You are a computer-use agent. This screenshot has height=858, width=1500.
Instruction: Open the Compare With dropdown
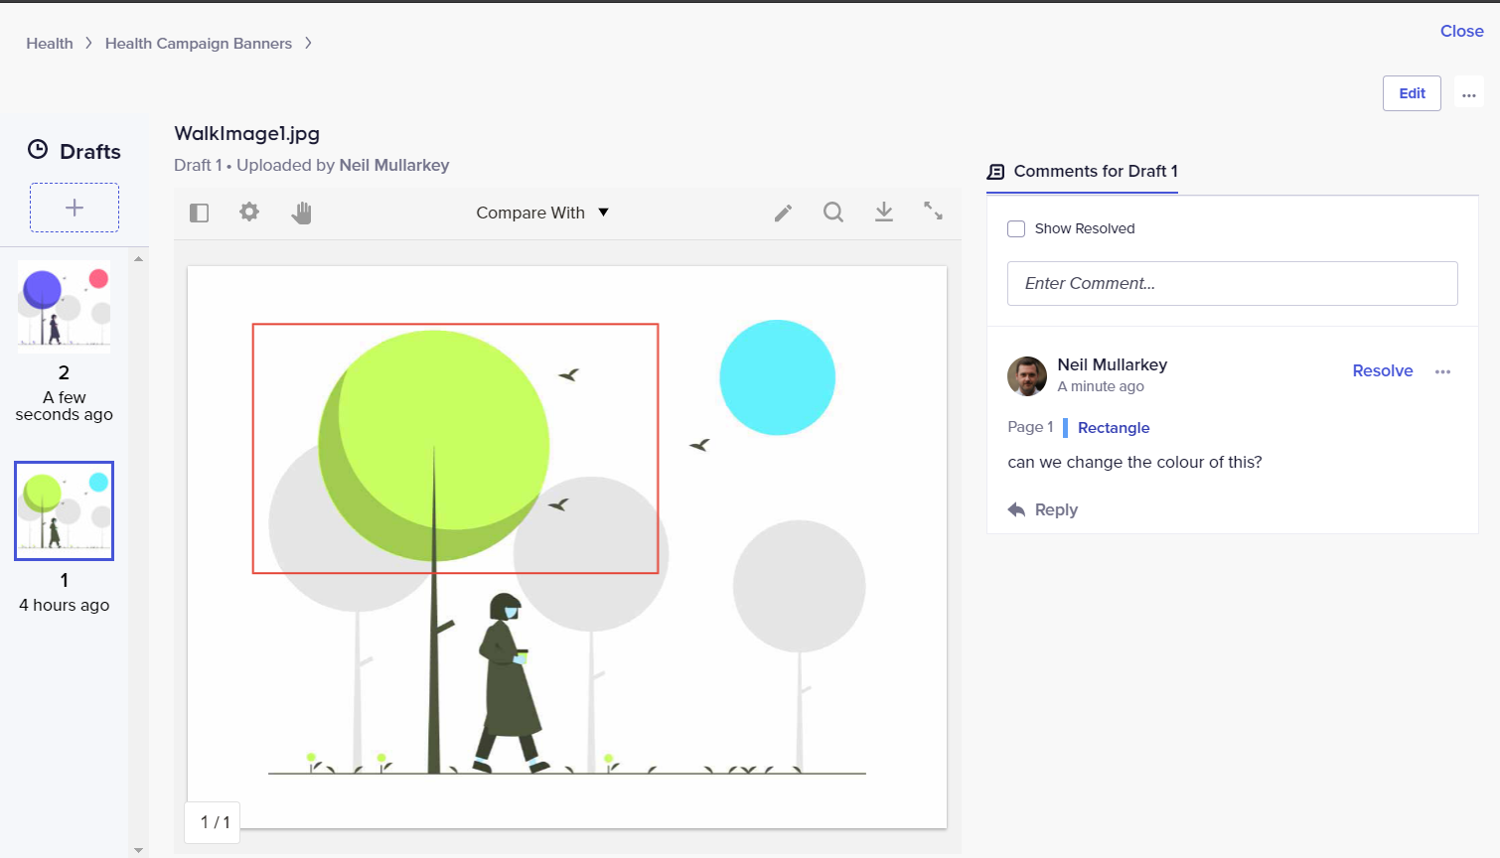(542, 213)
